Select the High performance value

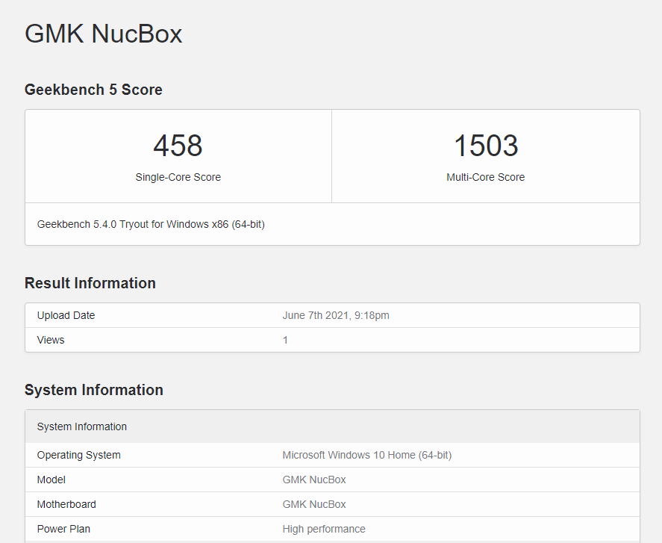point(324,529)
